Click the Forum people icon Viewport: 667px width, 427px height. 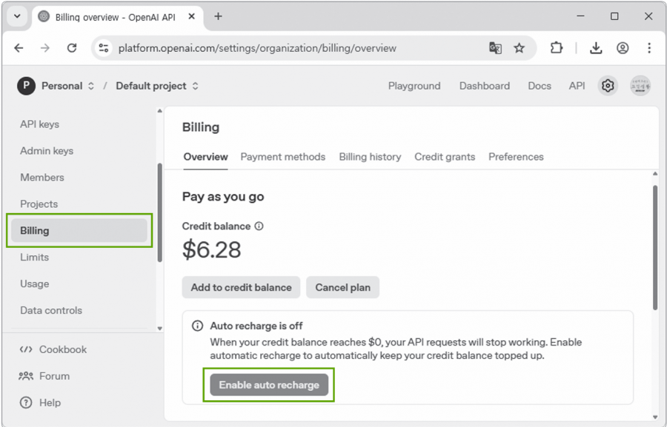26,376
